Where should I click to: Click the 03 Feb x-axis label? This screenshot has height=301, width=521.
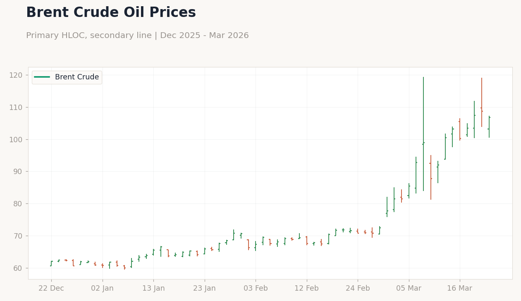pyautogui.click(x=256, y=289)
